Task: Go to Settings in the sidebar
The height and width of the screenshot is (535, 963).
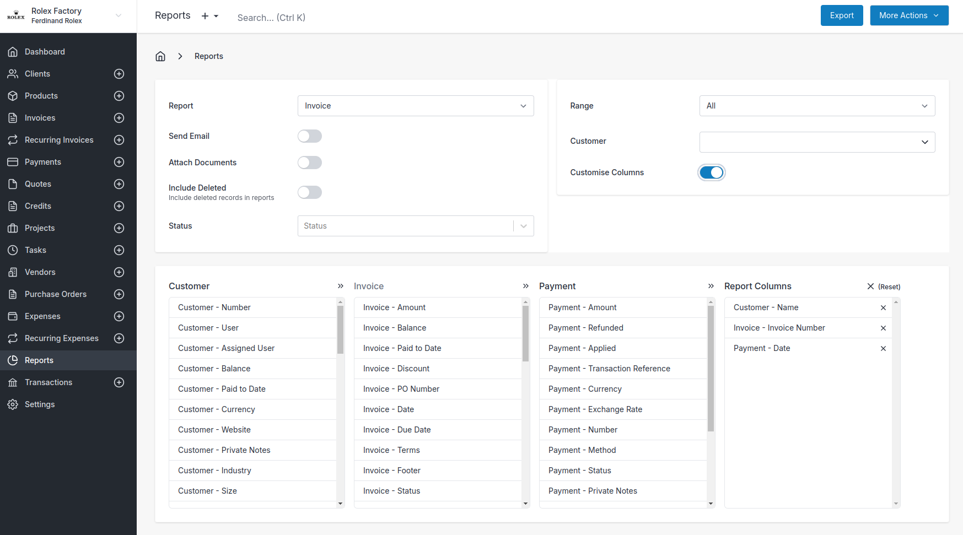Action: pyautogui.click(x=40, y=404)
